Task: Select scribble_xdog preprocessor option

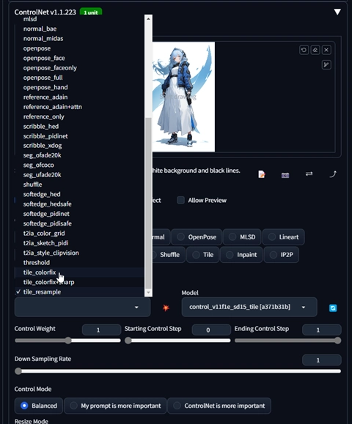Action: (x=80, y=146)
